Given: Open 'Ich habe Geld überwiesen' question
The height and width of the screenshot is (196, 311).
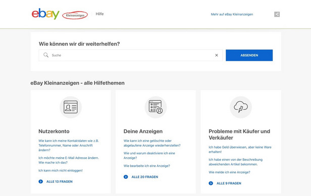Looking at the screenshot, I should click(x=240, y=150).
